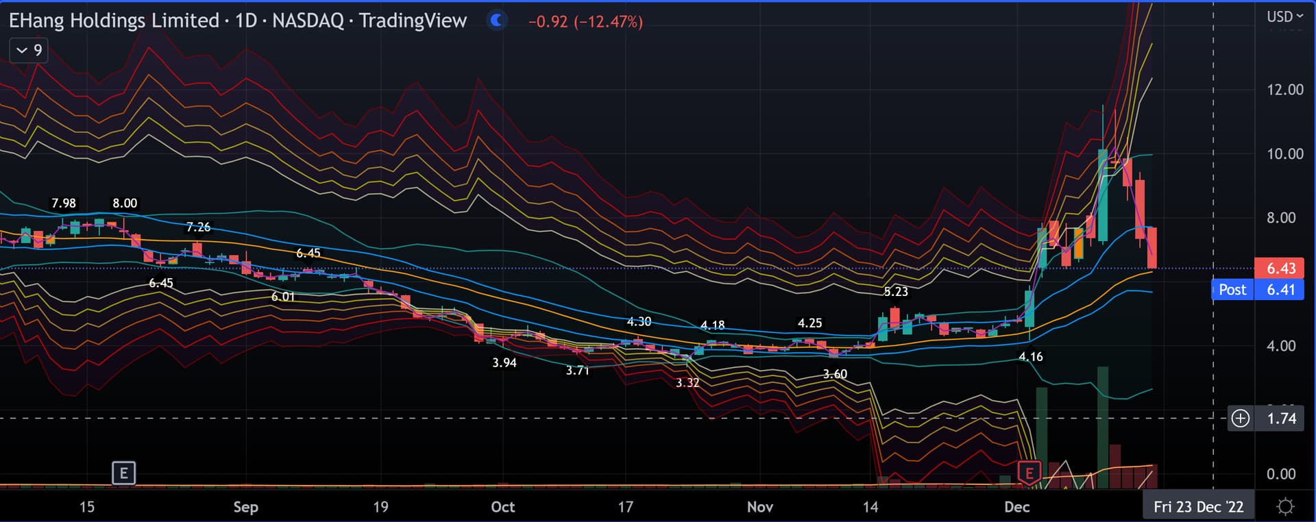Open chart settings gear icon
The height and width of the screenshot is (522, 1316).
click(1285, 507)
